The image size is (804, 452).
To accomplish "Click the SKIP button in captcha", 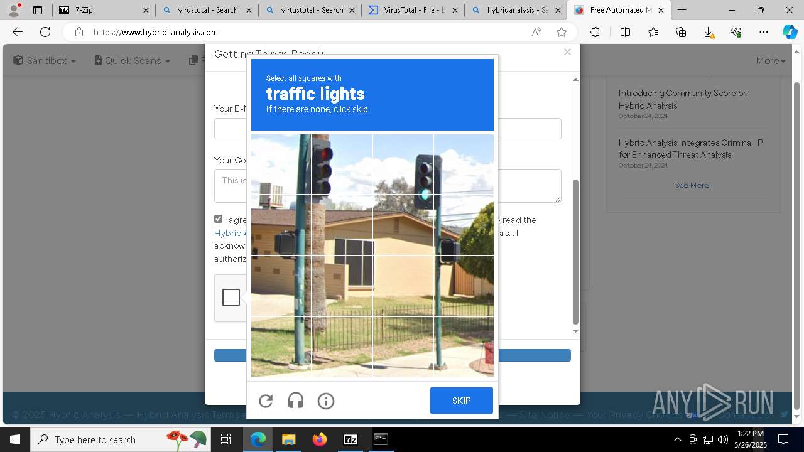I will (462, 401).
